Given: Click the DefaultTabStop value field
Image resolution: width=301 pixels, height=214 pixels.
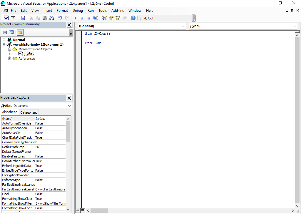Looking at the screenshot, I should tap(50, 147).
